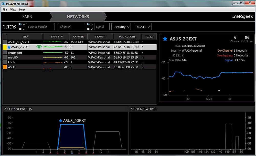This screenshot has height=156, width=256.
Task: Switch to the NETWORKS tab
Action: point(78,17)
